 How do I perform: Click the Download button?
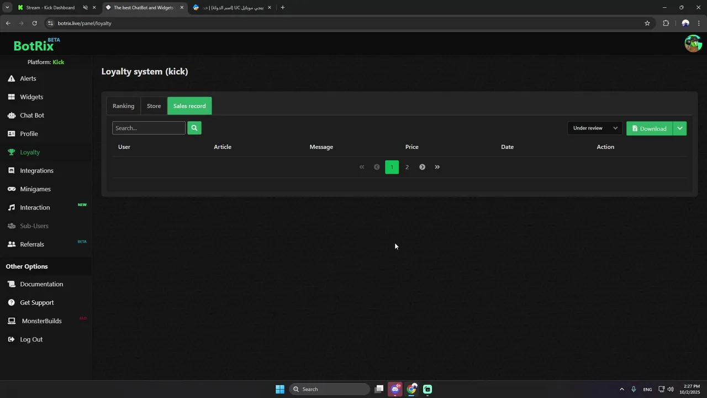[x=650, y=128]
